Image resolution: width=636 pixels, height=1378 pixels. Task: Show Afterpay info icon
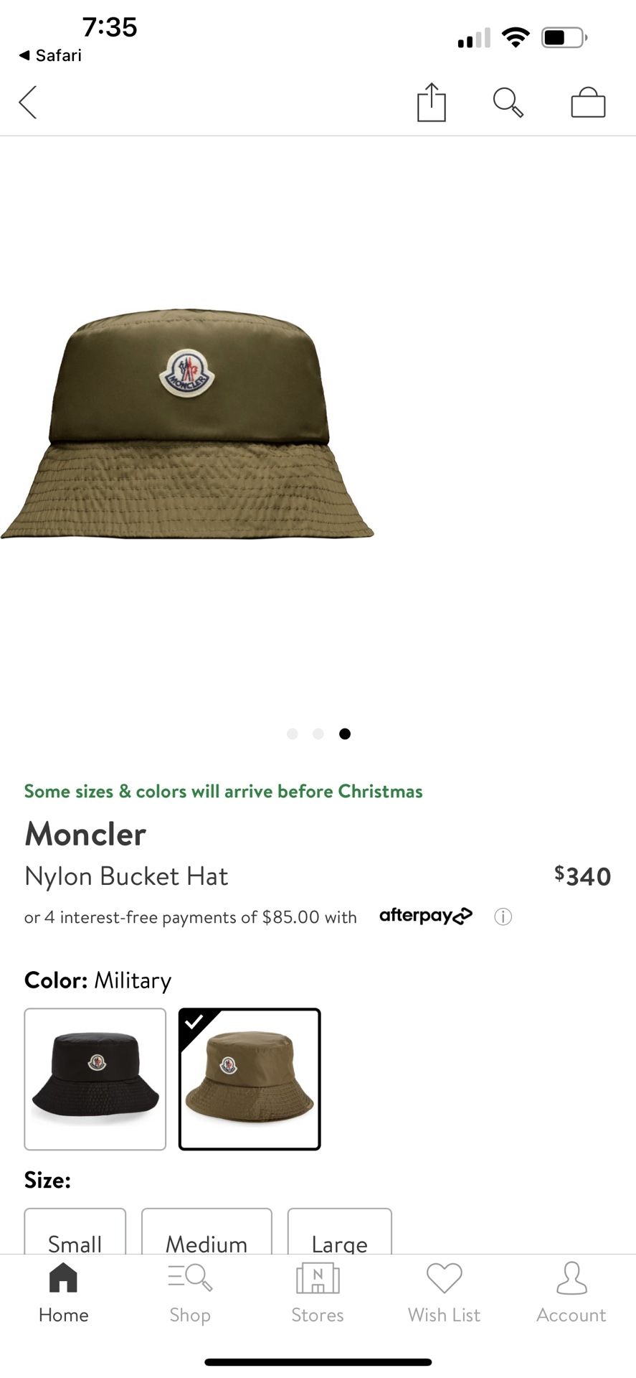pos(503,917)
